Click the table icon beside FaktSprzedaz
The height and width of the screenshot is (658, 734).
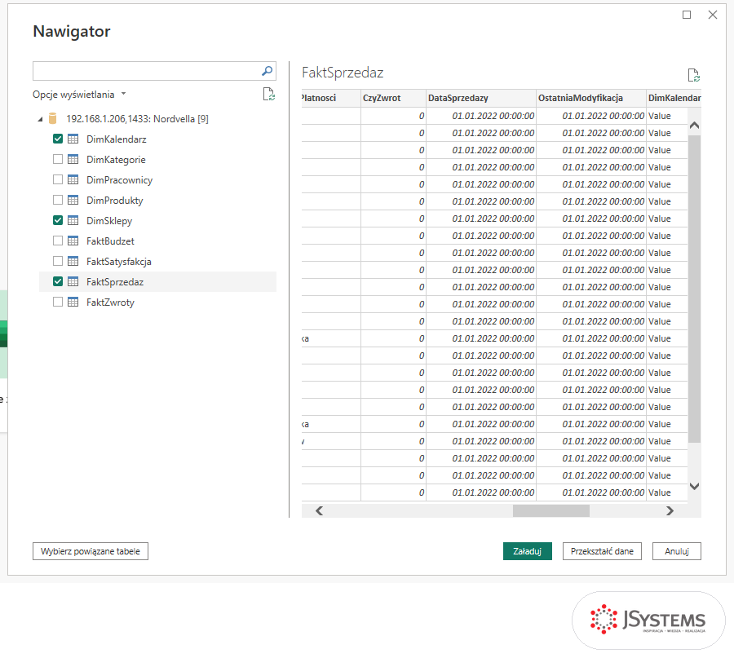coord(73,282)
